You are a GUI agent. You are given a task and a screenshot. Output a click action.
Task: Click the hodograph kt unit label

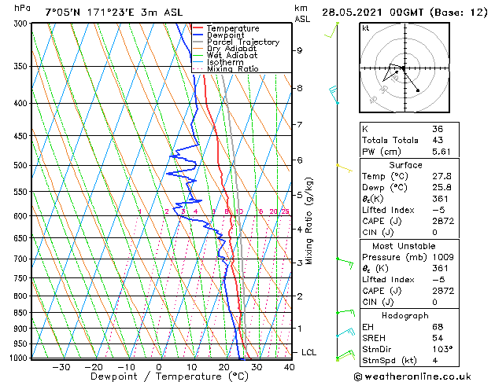[366, 28]
